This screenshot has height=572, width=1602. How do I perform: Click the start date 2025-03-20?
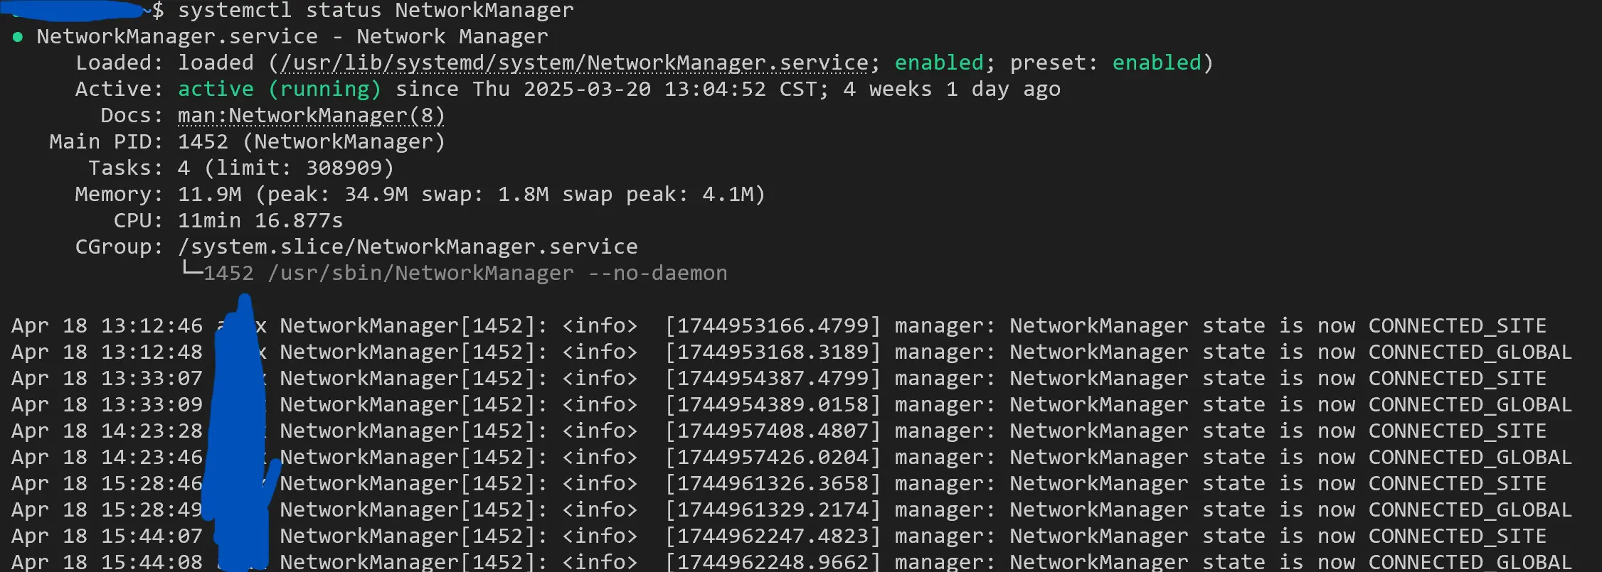pos(587,90)
